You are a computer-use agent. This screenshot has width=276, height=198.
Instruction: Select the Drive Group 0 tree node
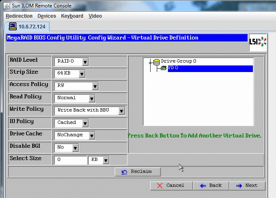coord(179,61)
